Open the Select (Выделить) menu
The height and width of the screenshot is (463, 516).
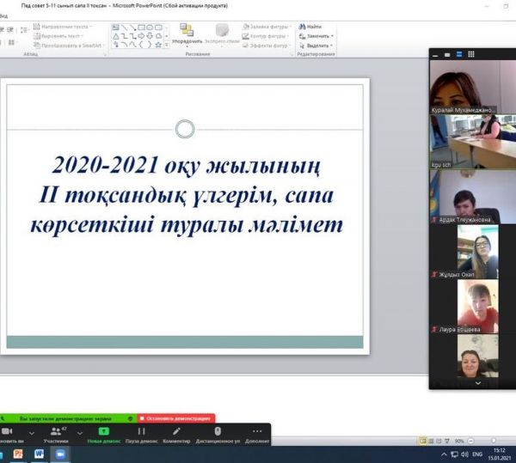click(316, 45)
